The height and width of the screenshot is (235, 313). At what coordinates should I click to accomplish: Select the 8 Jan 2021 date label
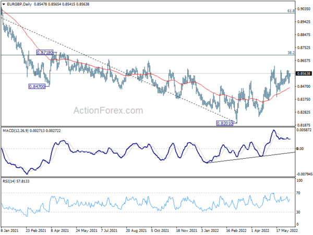(x=9, y=231)
